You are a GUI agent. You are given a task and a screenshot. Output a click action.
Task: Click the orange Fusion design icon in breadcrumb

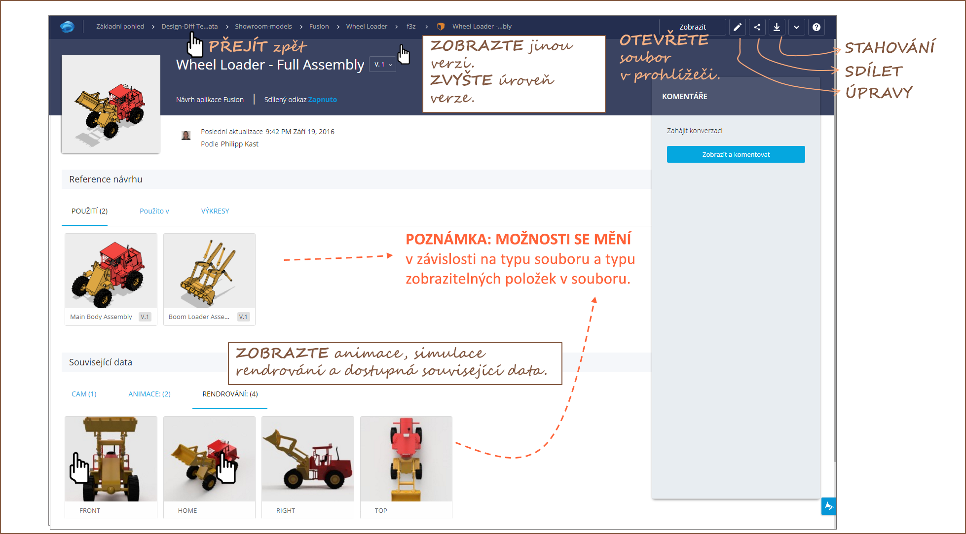(441, 27)
